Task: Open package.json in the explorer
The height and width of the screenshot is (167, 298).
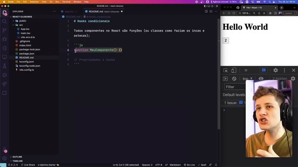Action: click(27, 54)
